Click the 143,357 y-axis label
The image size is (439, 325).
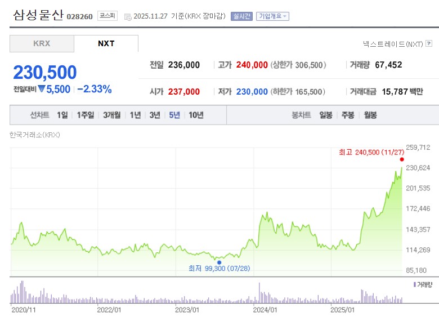click(418, 229)
